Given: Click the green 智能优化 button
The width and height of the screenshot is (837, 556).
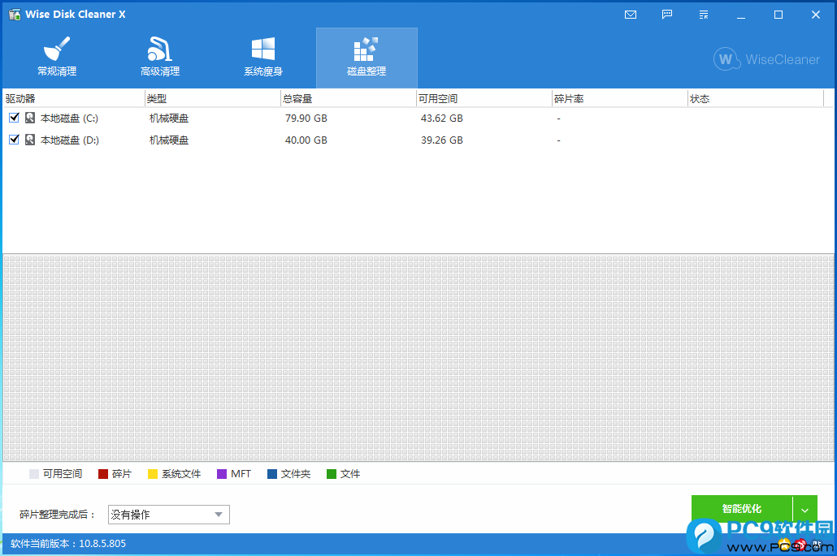Looking at the screenshot, I should (x=741, y=509).
